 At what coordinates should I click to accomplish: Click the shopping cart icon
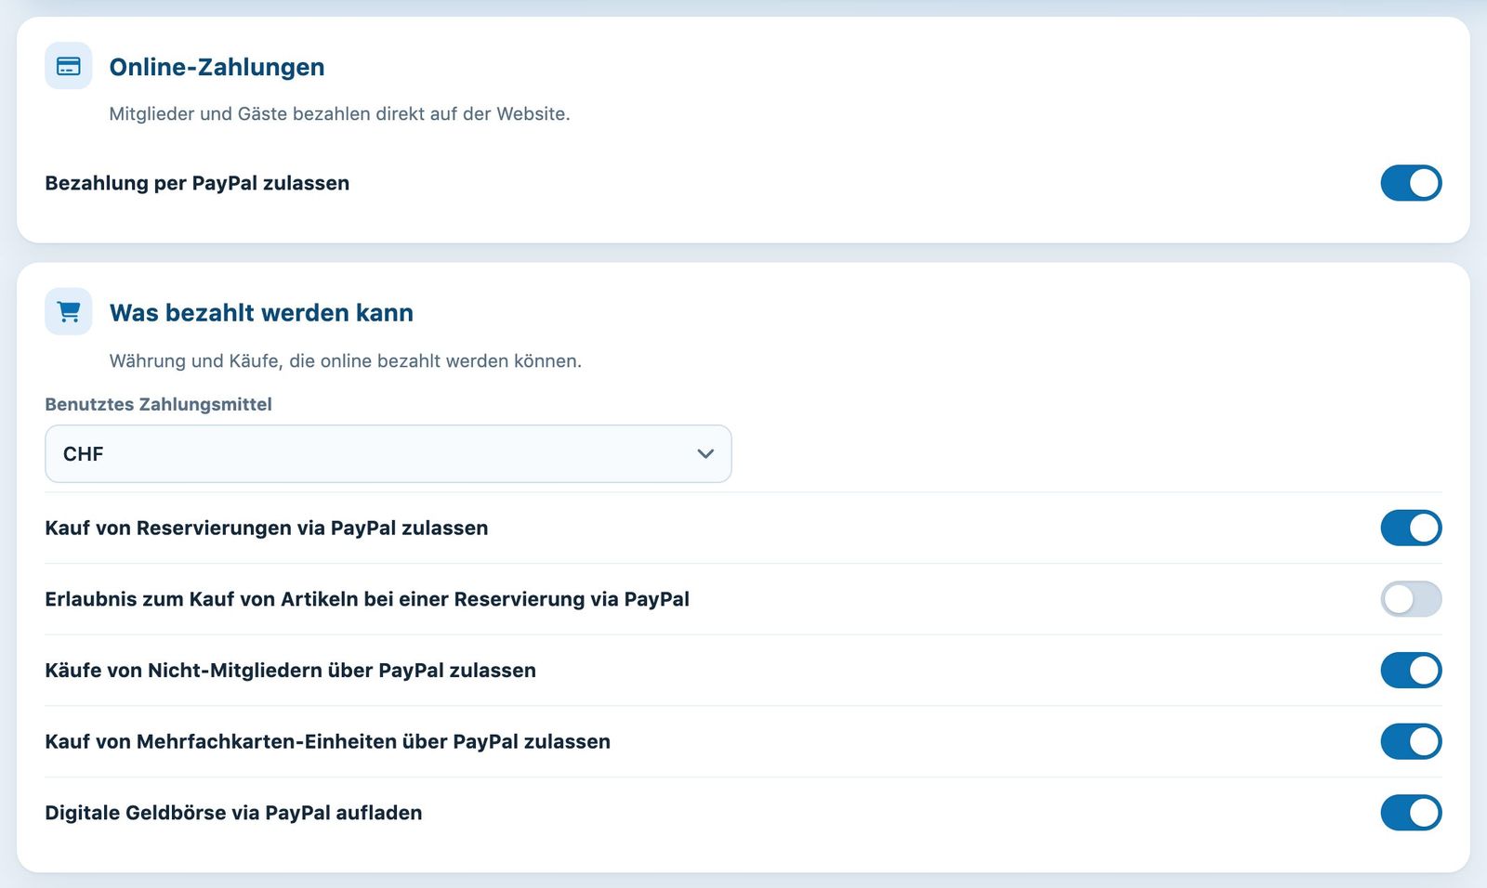click(69, 311)
